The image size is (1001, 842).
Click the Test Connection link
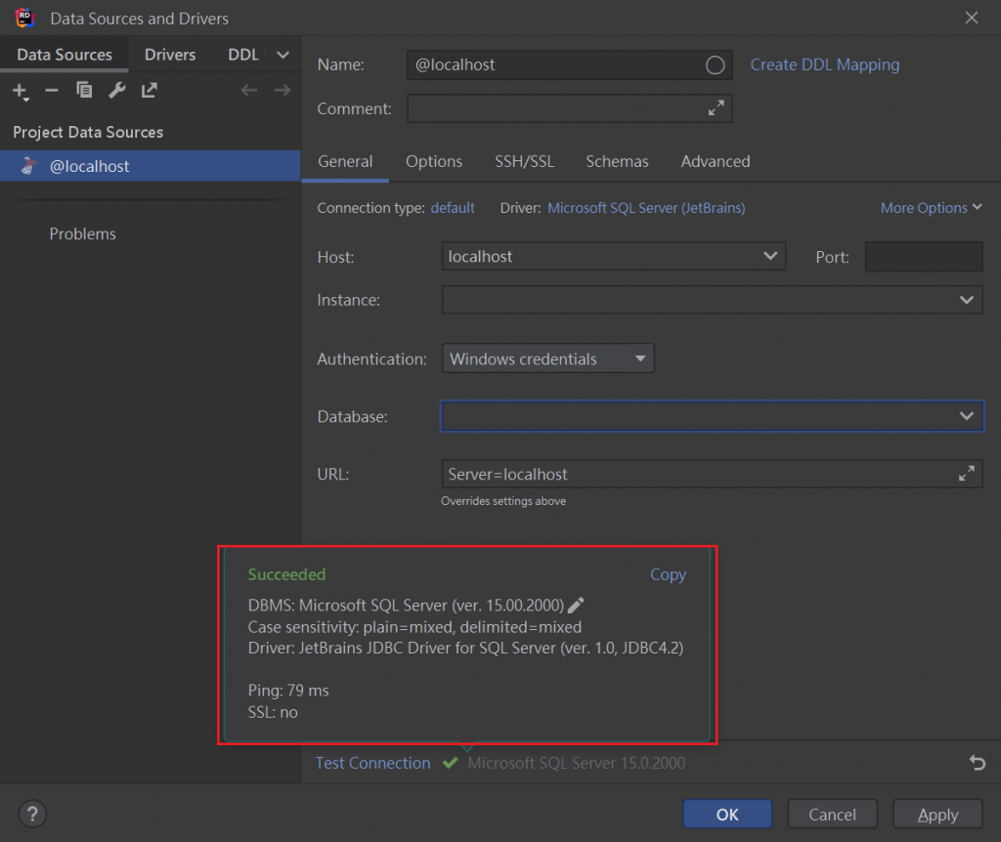pos(372,763)
